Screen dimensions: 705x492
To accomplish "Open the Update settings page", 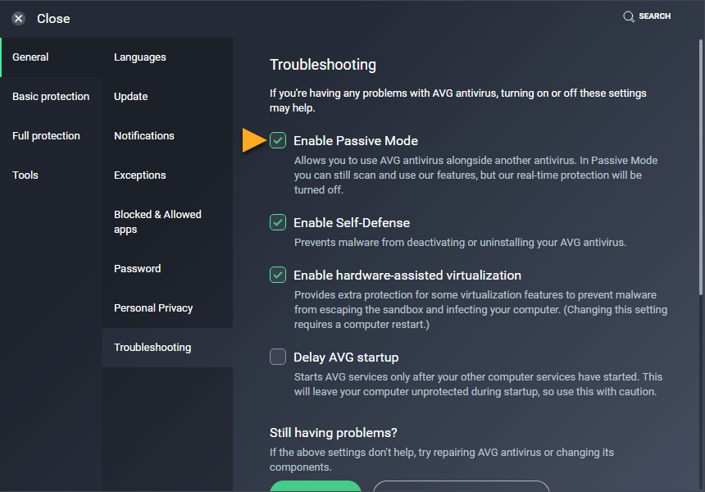I will point(167,97).
